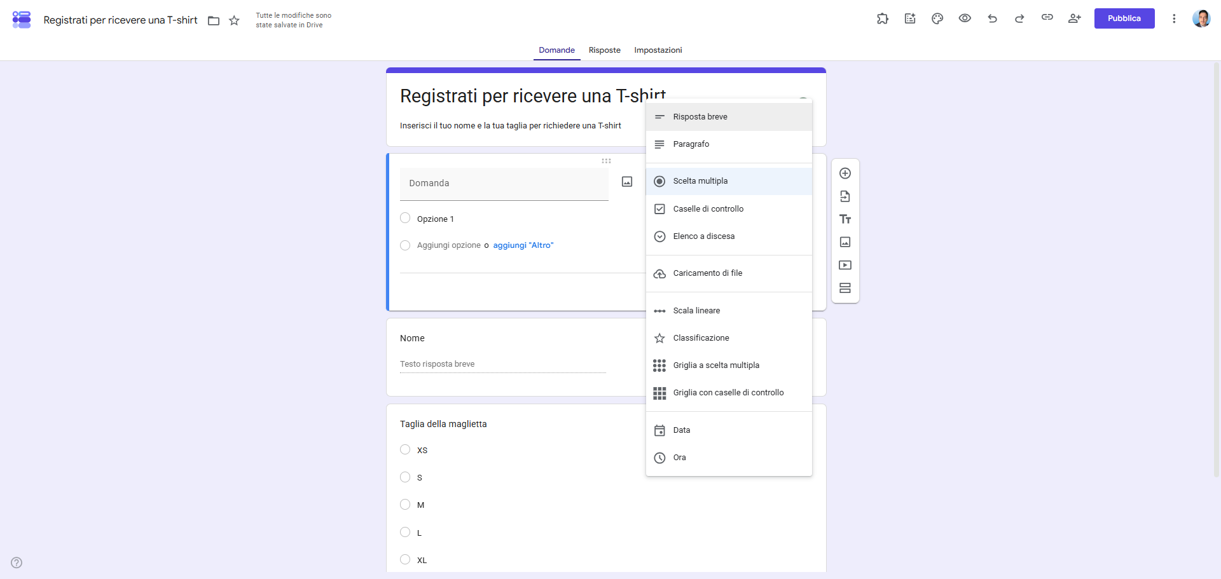Undo the last change
The image size is (1221, 579).
pyautogui.click(x=992, y=18)
